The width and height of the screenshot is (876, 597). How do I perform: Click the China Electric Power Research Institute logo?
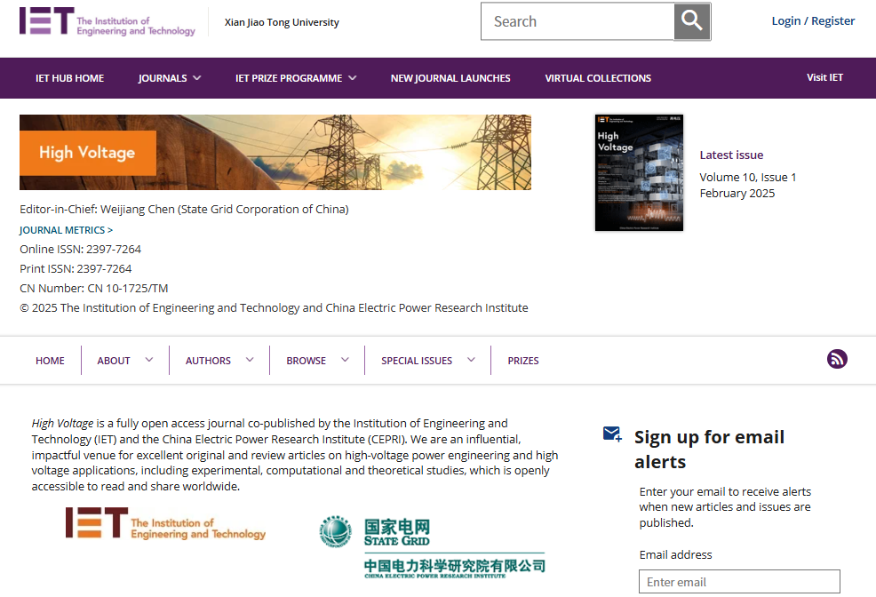pyautogui.click(x=455, y=567)
